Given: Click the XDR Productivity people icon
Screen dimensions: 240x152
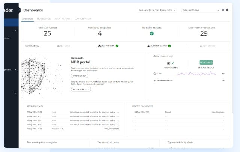Looking at the screenshot, I should coord(148,46).
